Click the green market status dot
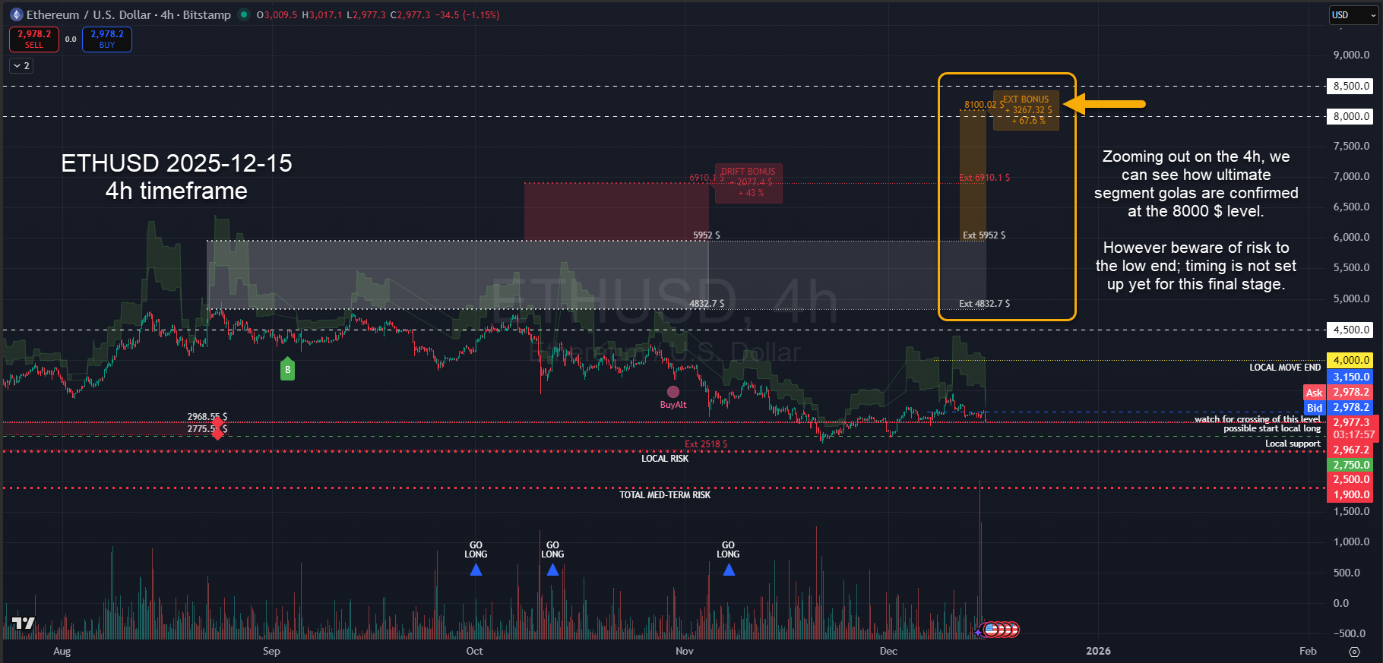The image size is (1383, 663). coord(243,14)
